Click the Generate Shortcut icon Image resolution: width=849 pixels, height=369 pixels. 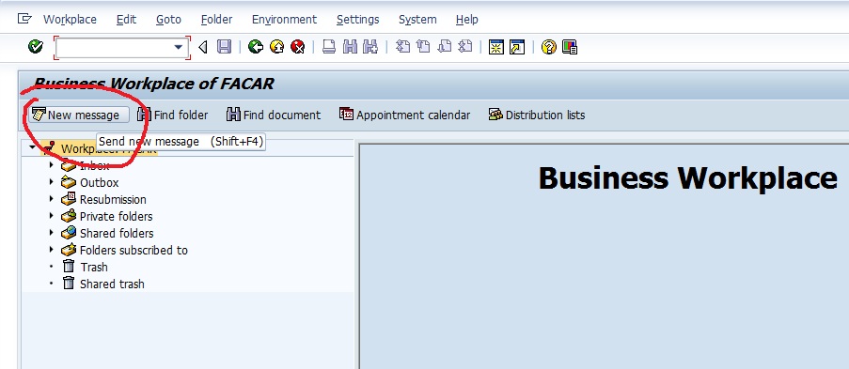[x=517, y=47]
